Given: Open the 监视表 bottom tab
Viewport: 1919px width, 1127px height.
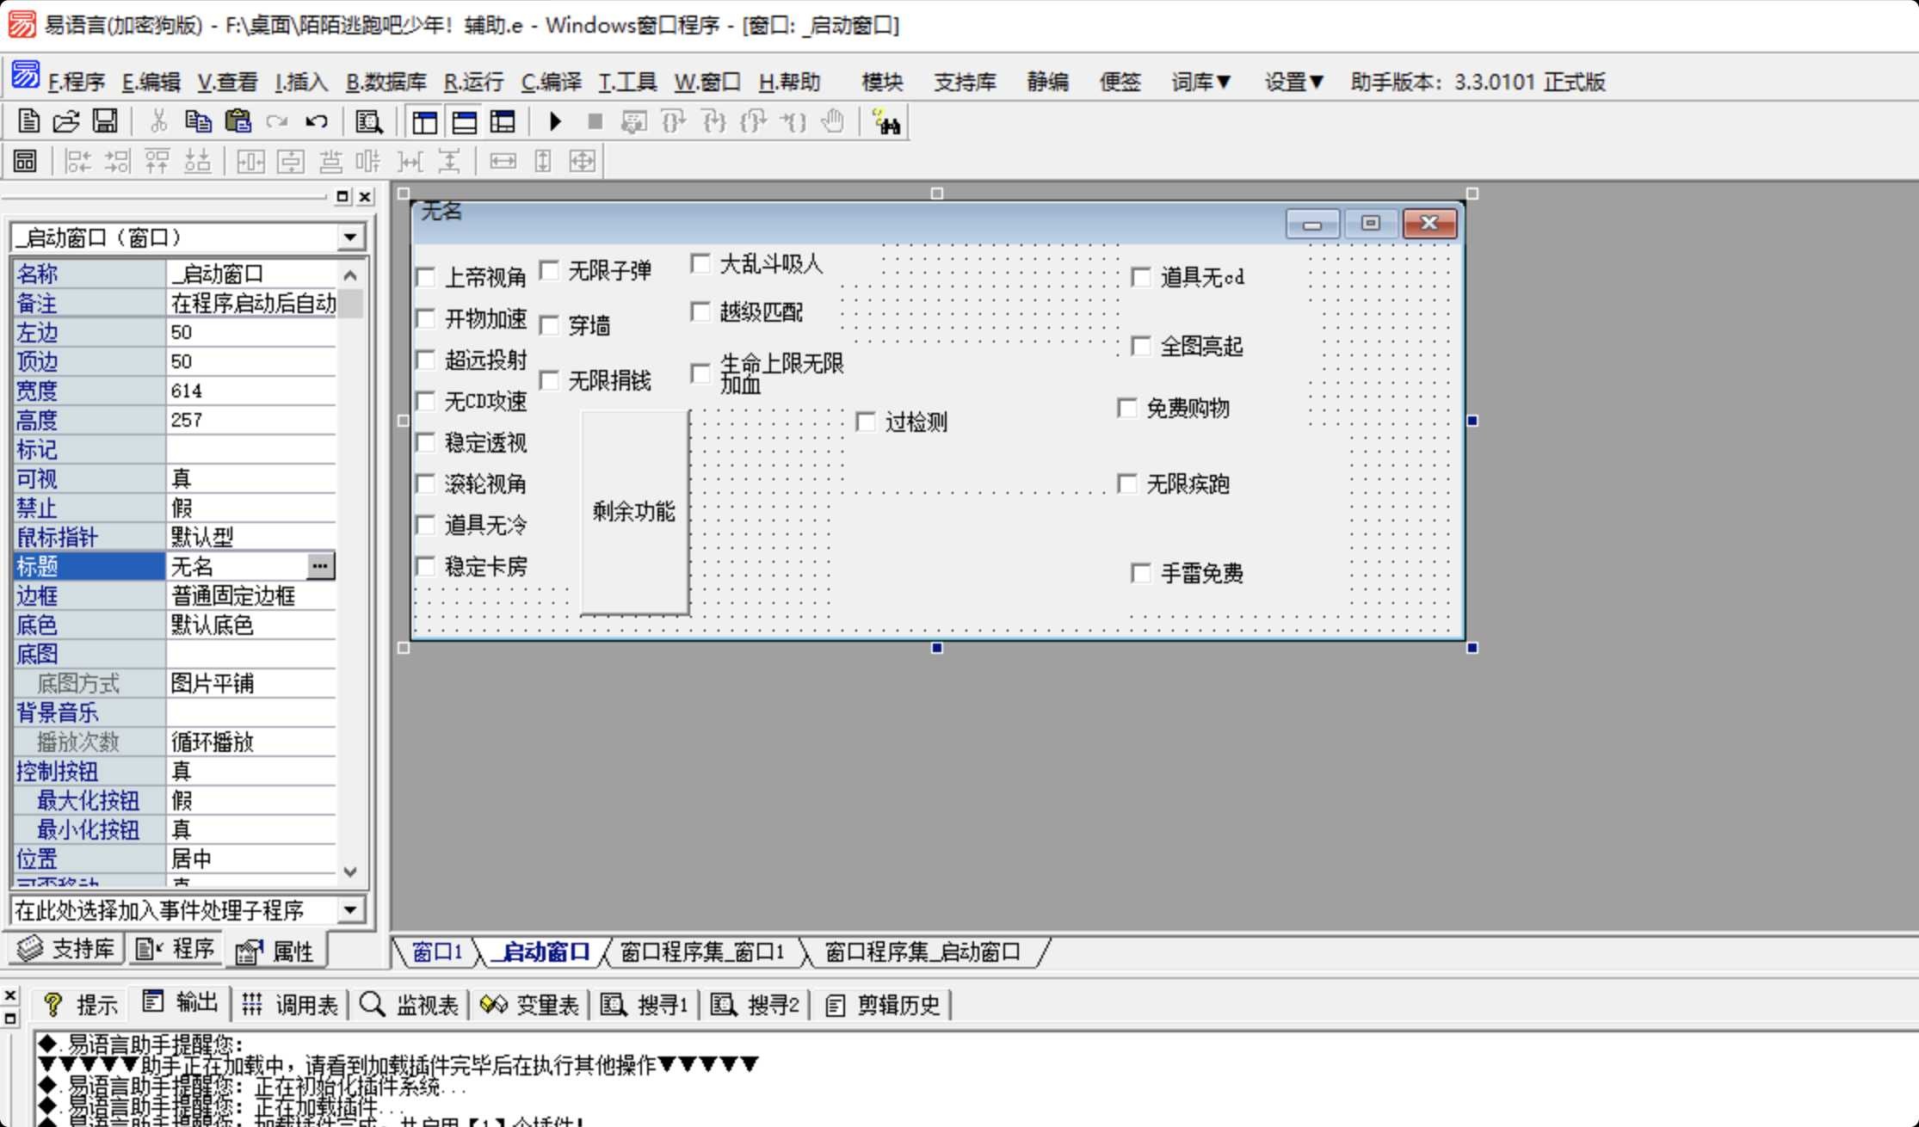Looking at the screenshot, I should 410,1004.
